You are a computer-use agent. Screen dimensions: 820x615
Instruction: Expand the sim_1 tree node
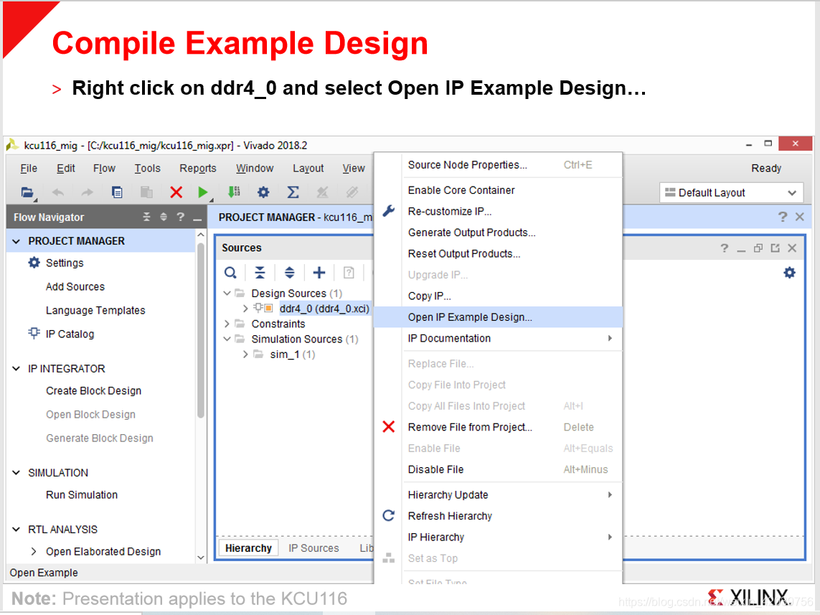pos(245,354)
